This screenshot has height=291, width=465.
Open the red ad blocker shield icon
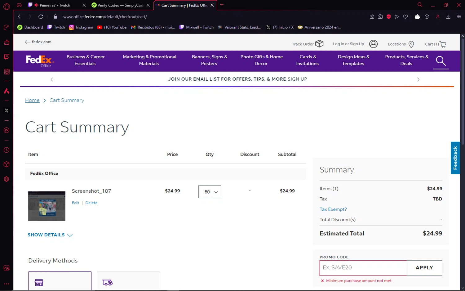388,17
